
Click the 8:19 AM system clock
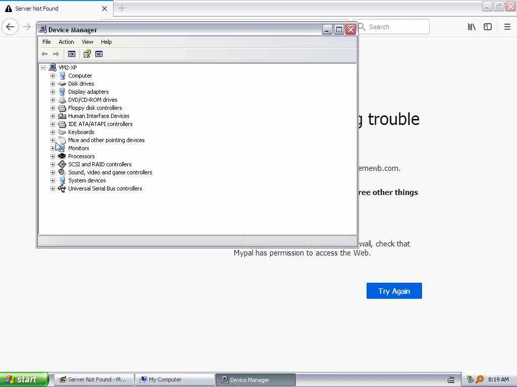coord(498,379)
